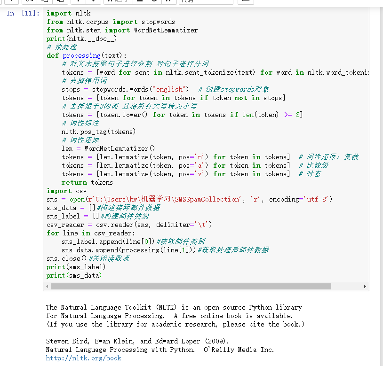Select the In [11] cell prompt
Image resolution: width=383 pixels, height=366 pixels.
(23, 13)
